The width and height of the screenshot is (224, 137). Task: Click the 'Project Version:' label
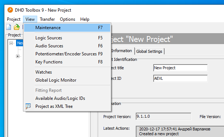[117, 117]
